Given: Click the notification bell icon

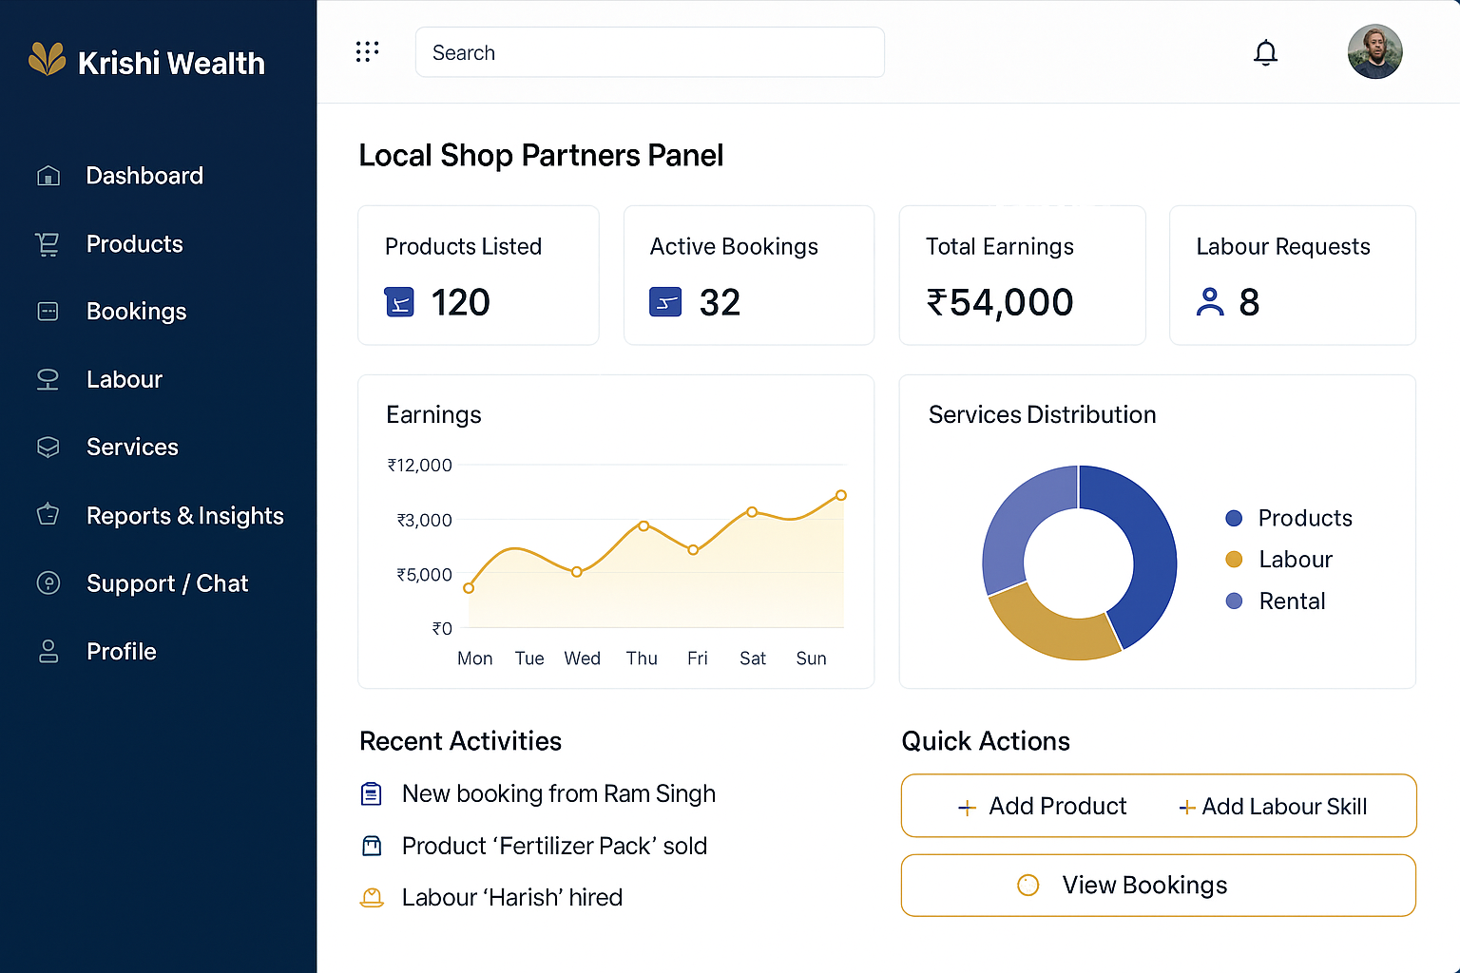Looking at the screenshot, I should (x=1265, y=52).
